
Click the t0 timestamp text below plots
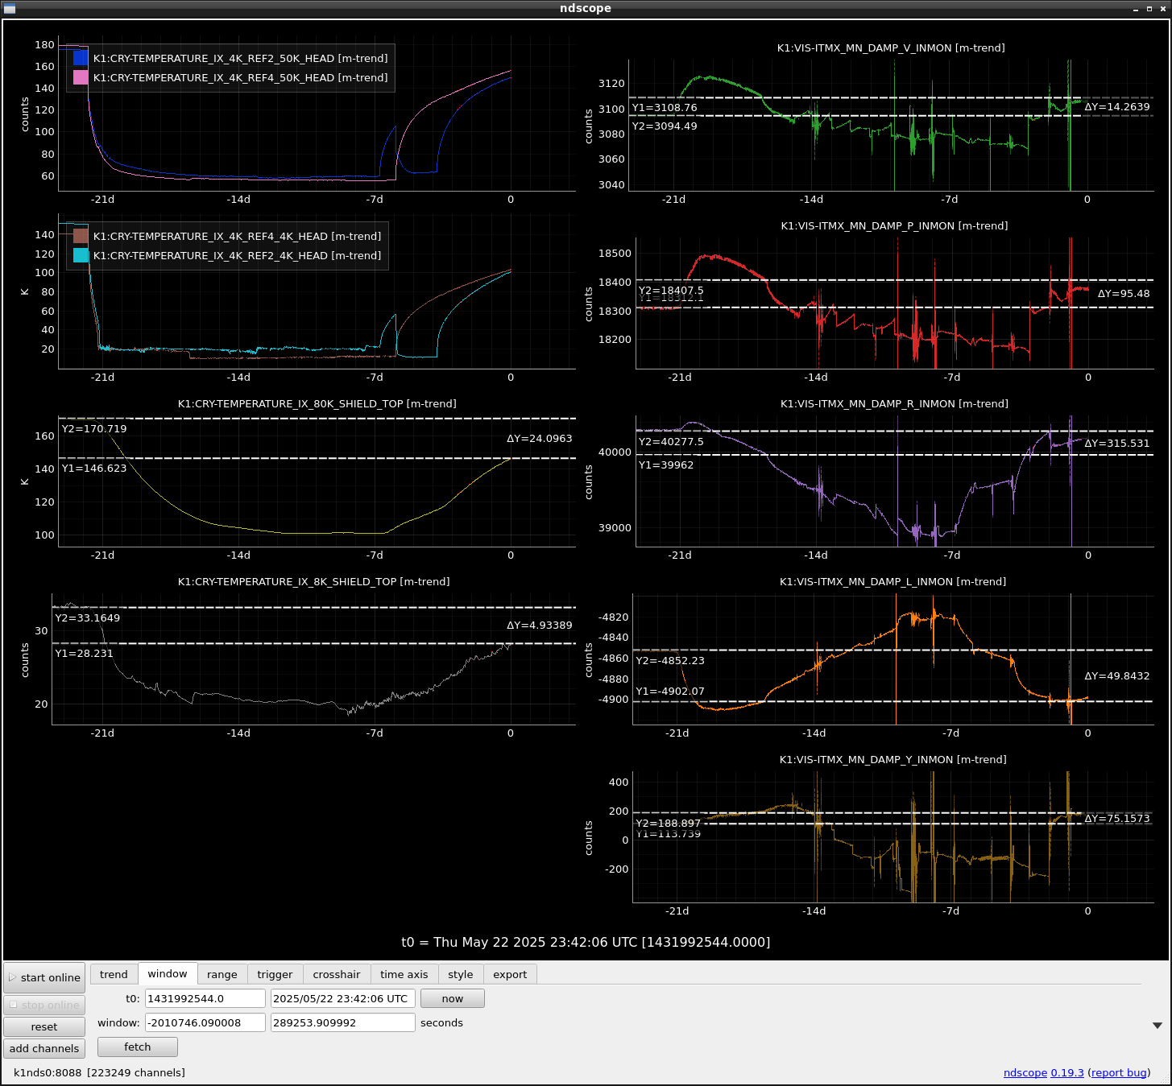click(586, 942)
